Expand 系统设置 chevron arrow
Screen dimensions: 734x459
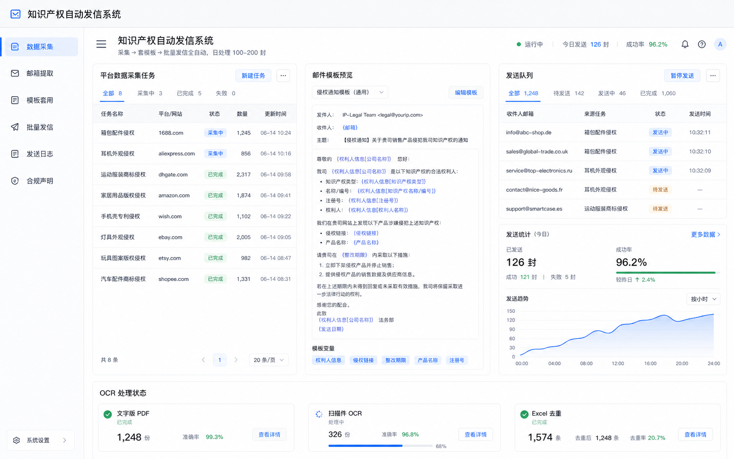click(64, 440)
